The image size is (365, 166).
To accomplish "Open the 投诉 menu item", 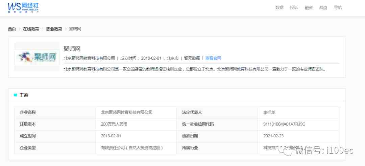I will click(294, 7).
